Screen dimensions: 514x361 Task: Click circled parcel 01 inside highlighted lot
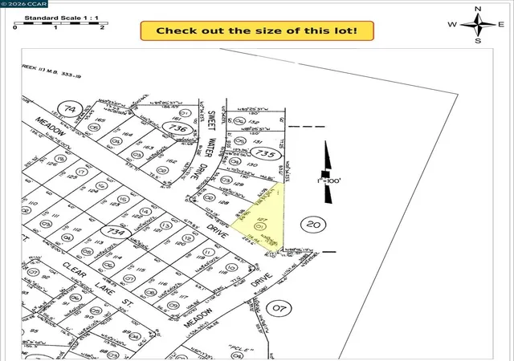tap(260, 226)
